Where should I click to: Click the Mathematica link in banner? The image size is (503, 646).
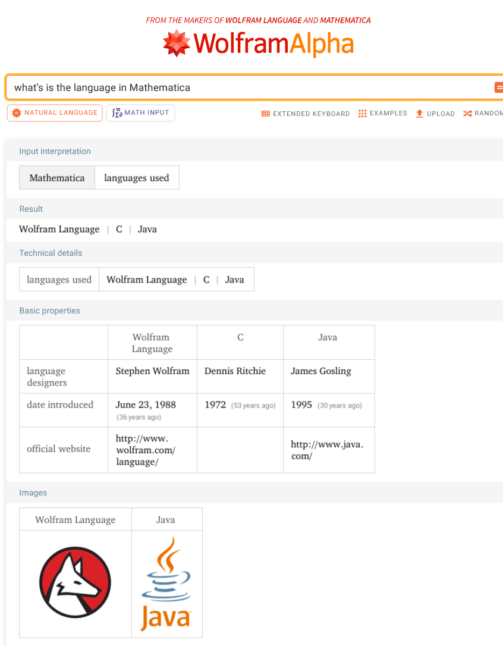[x=345, y=20]
